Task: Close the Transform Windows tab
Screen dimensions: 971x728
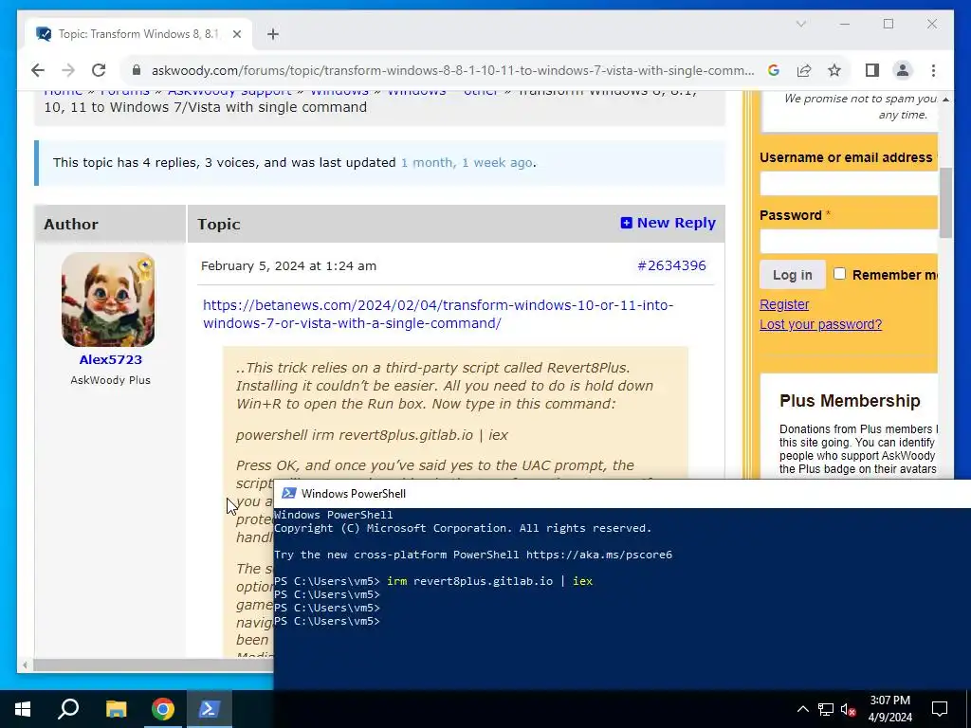Action: click(236, 34)
